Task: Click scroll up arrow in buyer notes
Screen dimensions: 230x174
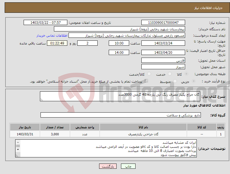Action: coord(18,142)
